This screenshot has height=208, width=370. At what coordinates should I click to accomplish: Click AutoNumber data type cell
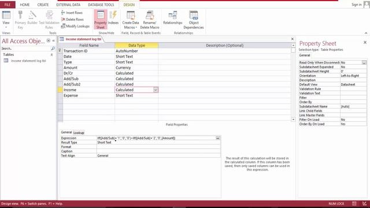136,51
